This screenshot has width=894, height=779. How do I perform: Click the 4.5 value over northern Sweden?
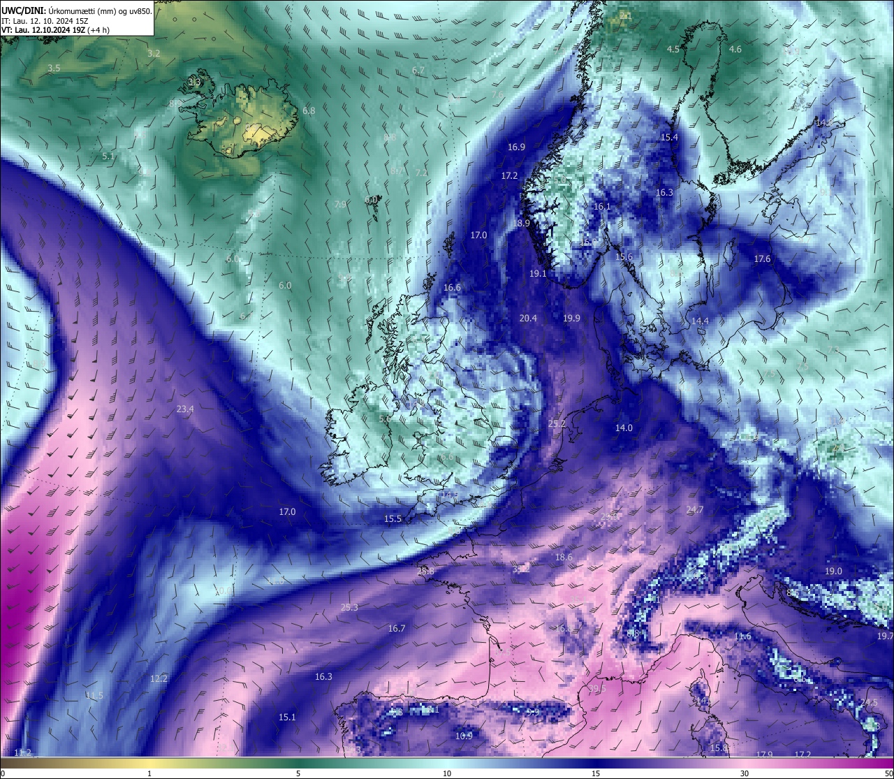click(x=673, y=49)
